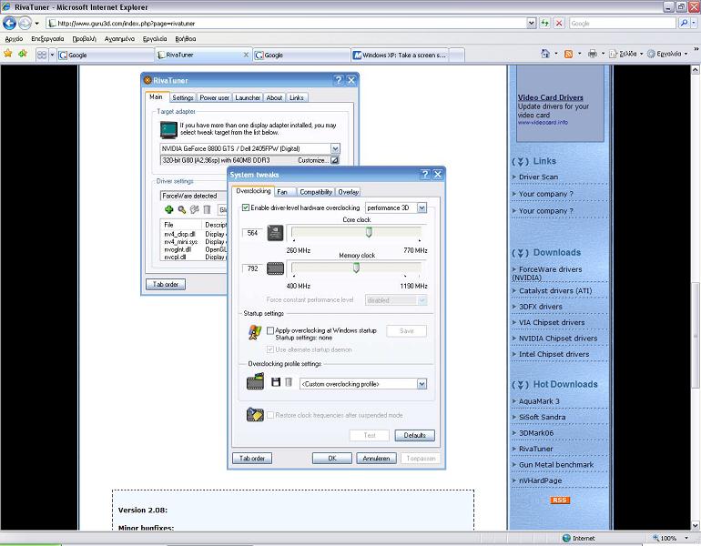Image resolution: width=701 pixels, height=546 pixels.
Task: Click the help question mark in System tweaks
Action: (425, 174)
